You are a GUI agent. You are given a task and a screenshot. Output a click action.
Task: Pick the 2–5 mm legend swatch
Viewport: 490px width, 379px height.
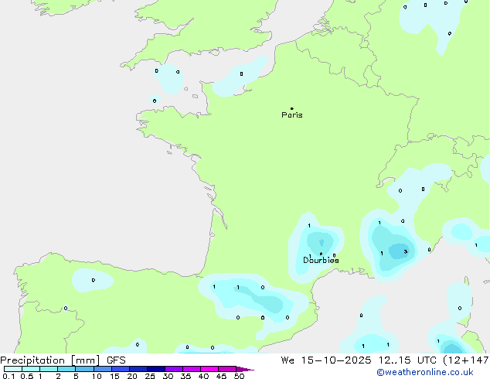click(x=66, y=369)
